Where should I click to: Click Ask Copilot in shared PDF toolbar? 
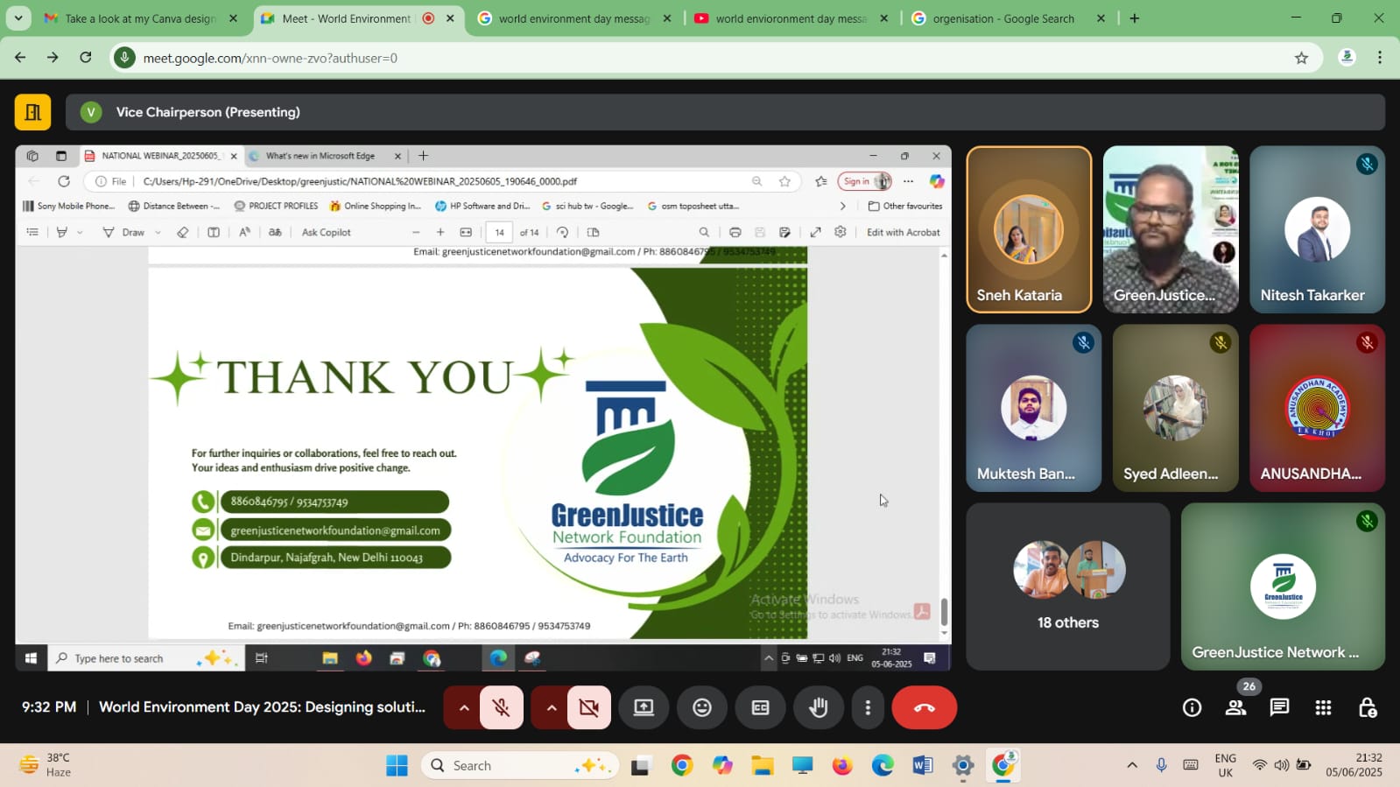pos(326,232)
